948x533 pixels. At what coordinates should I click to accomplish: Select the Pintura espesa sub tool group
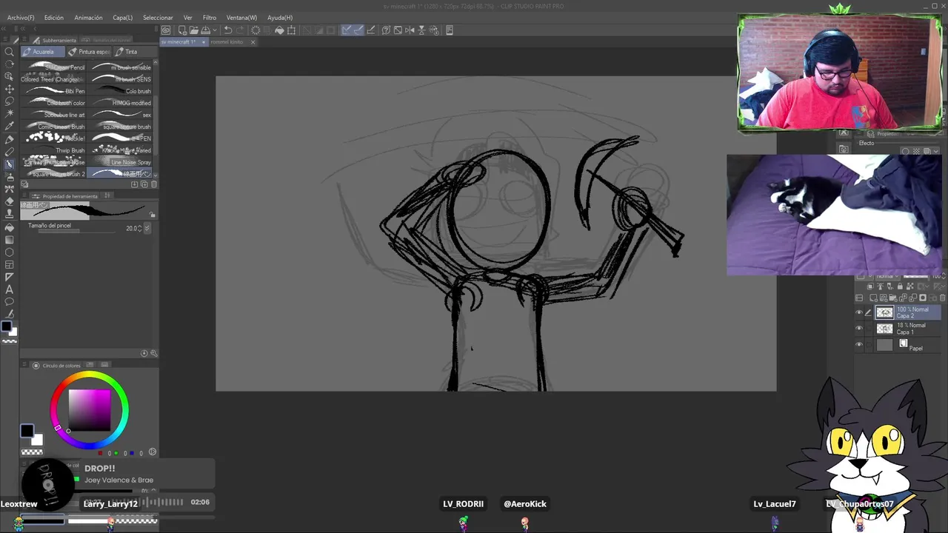tap(90, 52)
